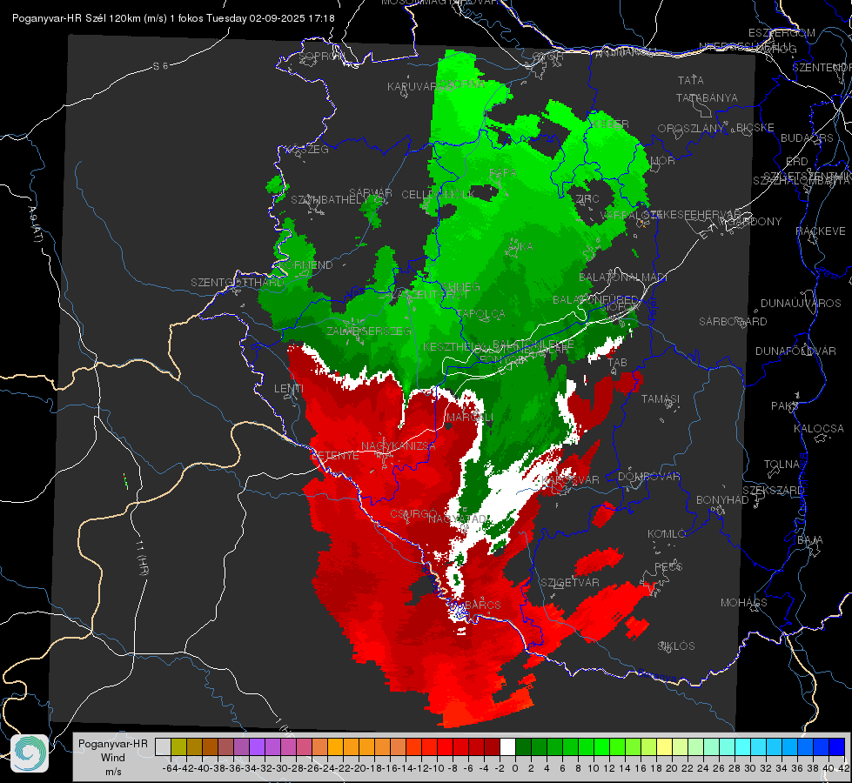Click the ZIRC city label

587,199
